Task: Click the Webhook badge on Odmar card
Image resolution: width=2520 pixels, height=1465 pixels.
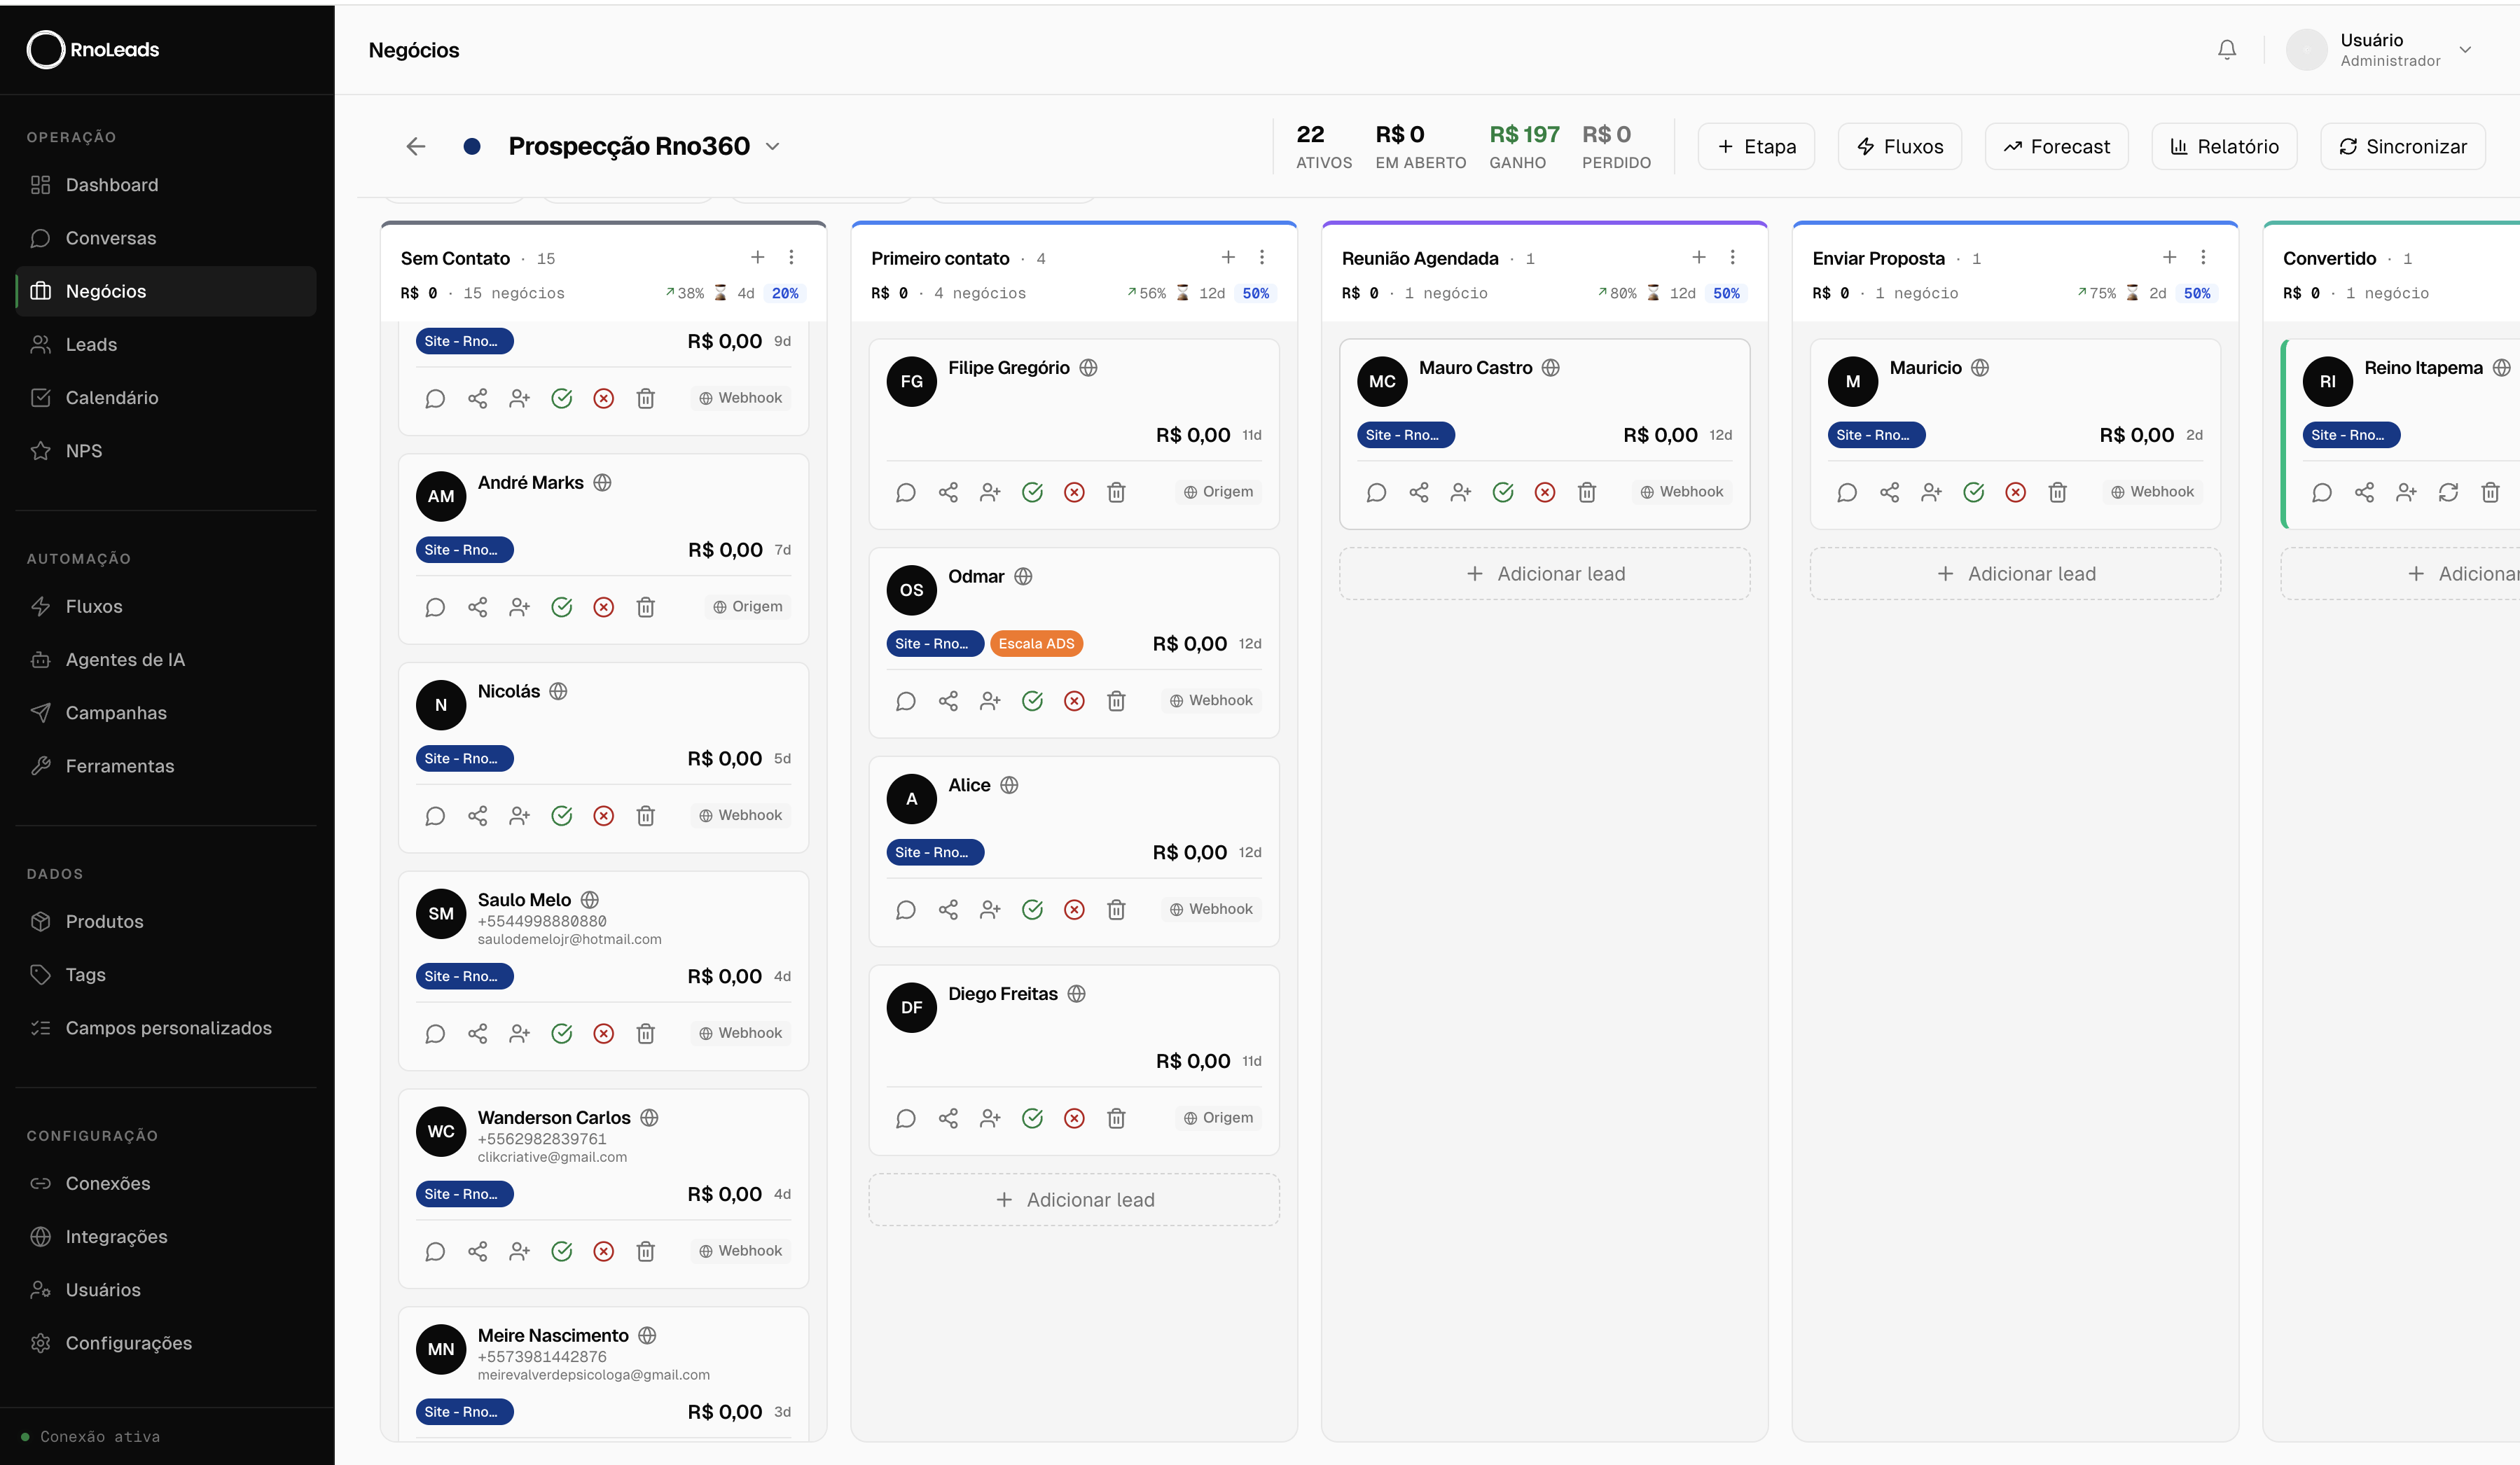Action: coord(1211,701)
